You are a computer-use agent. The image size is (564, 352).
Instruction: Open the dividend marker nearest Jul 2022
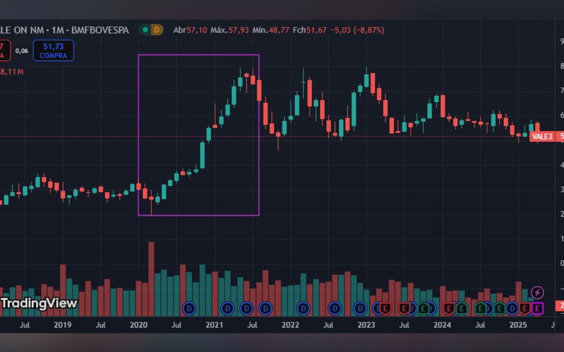coord(335,308)
